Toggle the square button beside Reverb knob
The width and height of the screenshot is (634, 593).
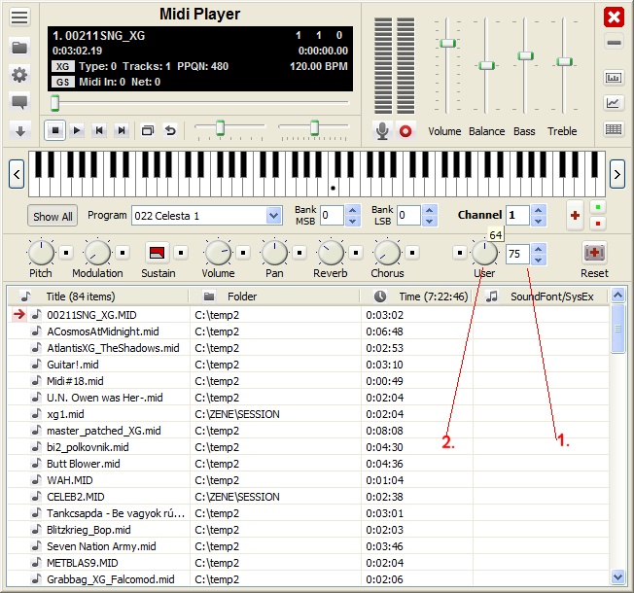tap(356, 253)
